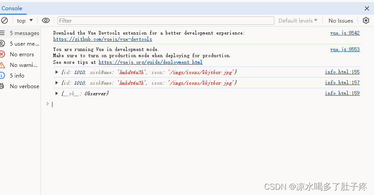This screenshot has width=374, height=195.
Task: Open source link vue.js:8553
Action: tap(345, 50)
